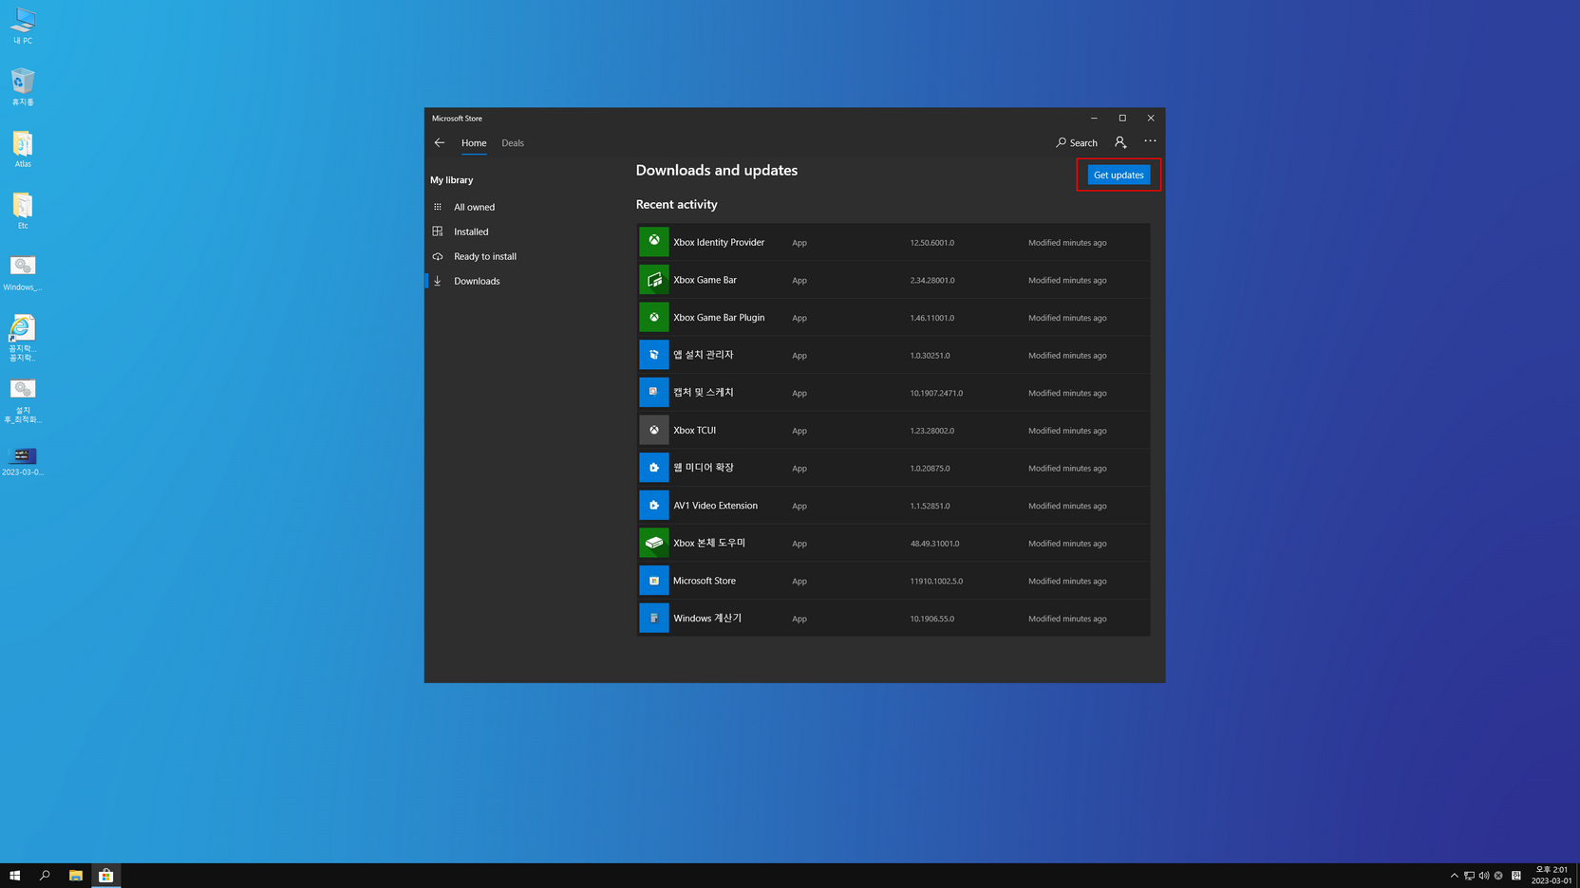Select the 내 PC desktop icon
Viewport: 1580px width, 888px height.
point(23,26)
